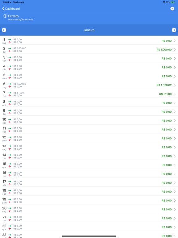The height and width of the screenshot is (238, 178).
Task: Select day 8 qua date label
Action: pyautogui.click(x=4, y=103)
